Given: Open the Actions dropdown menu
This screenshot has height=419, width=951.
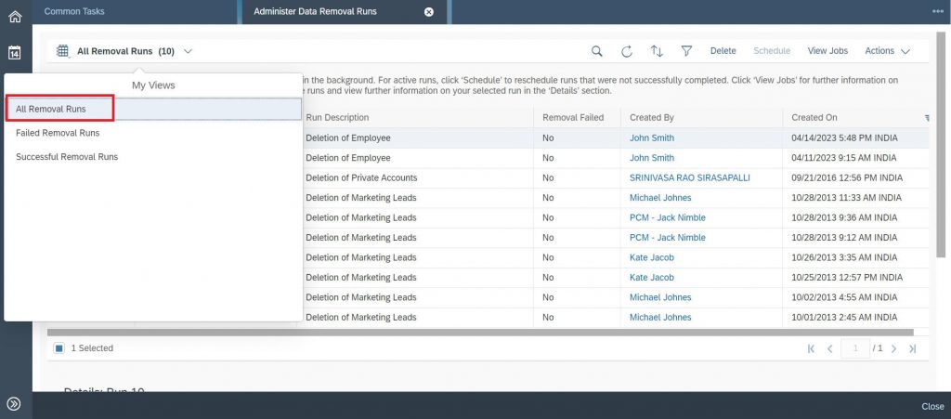Looking at the screenshot, I should point(887,51).
